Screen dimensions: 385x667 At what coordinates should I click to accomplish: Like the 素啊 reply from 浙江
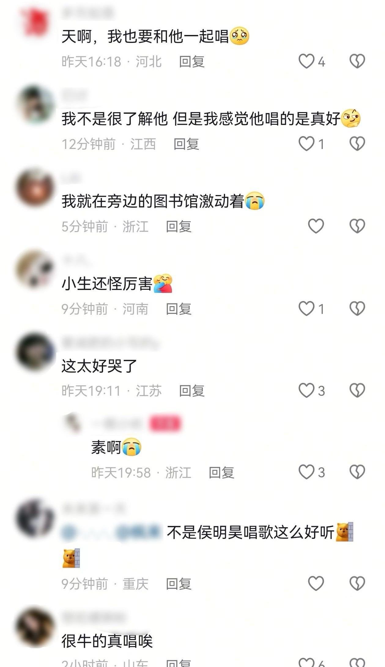(306, 472)
